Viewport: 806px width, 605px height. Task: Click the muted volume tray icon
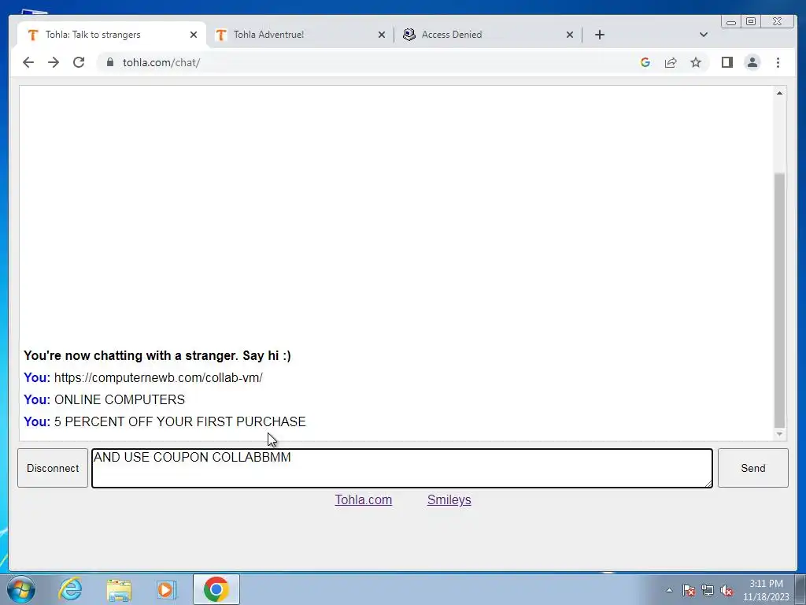727,590
